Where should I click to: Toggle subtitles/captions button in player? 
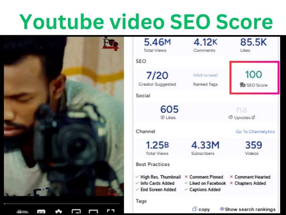click(x=41, y=212)
